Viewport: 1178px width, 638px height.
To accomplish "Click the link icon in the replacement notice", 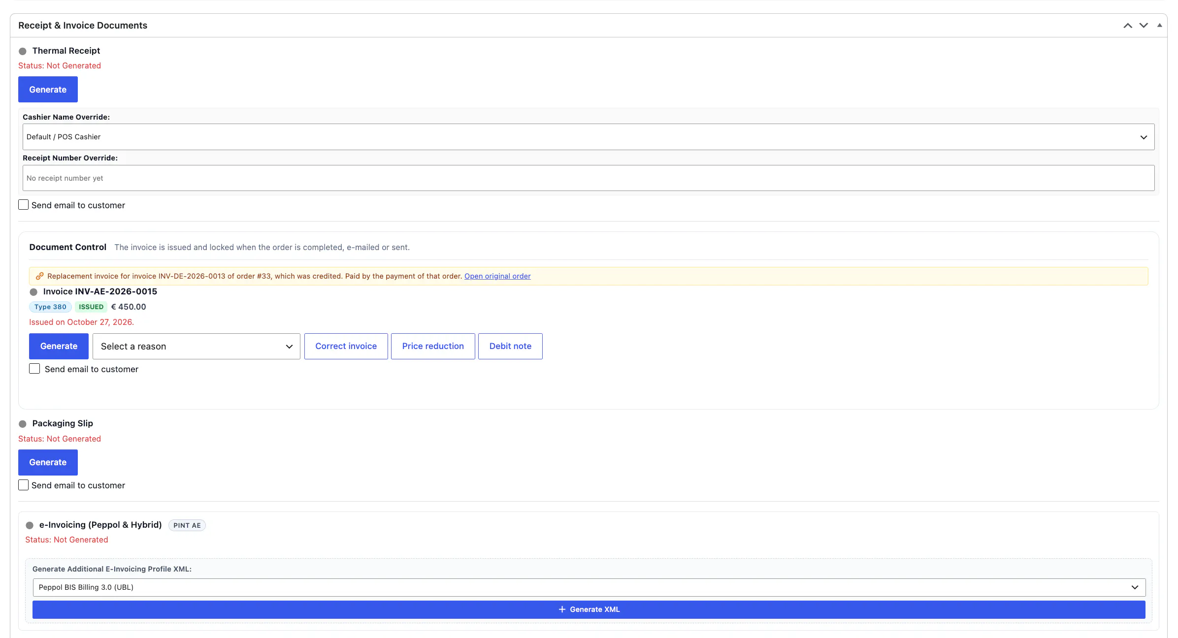I will tap(40, 276).
